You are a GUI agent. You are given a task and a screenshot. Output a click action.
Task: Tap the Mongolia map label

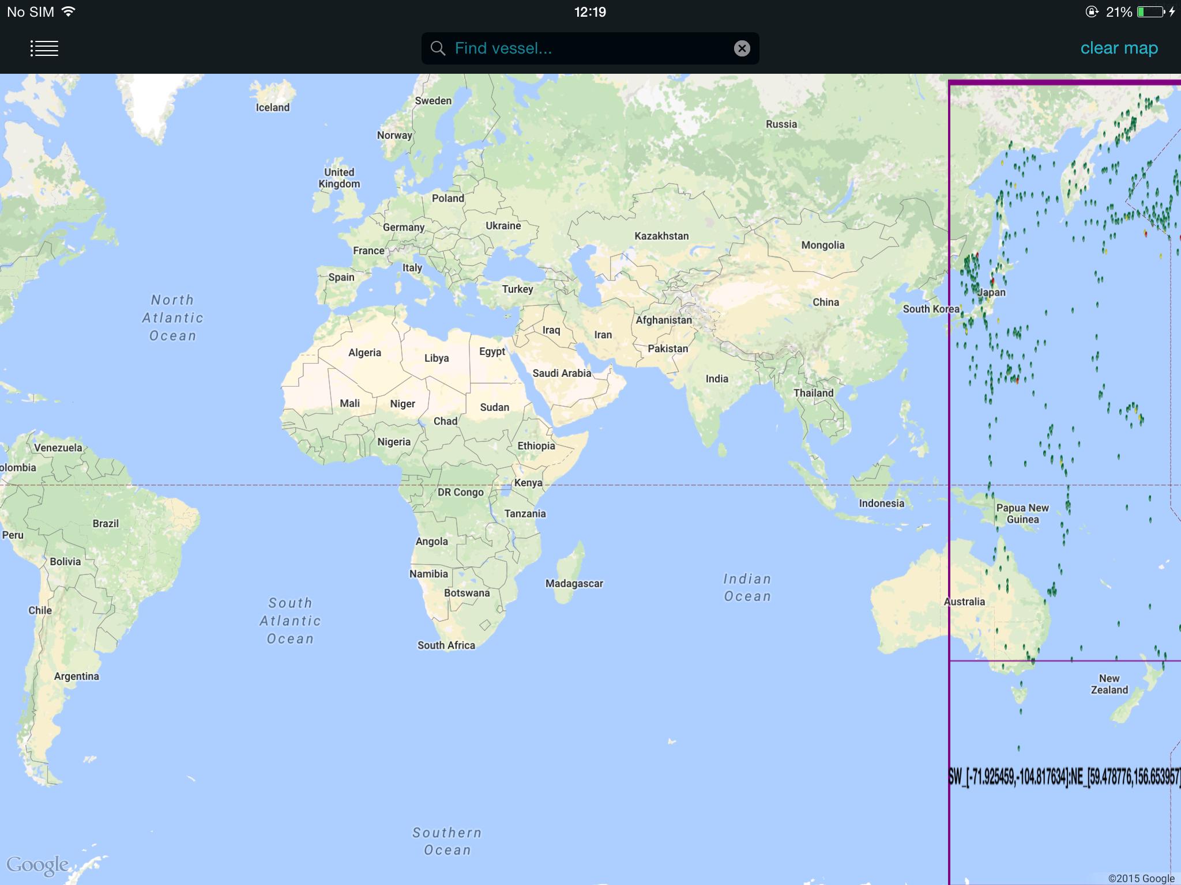point(823,245)
